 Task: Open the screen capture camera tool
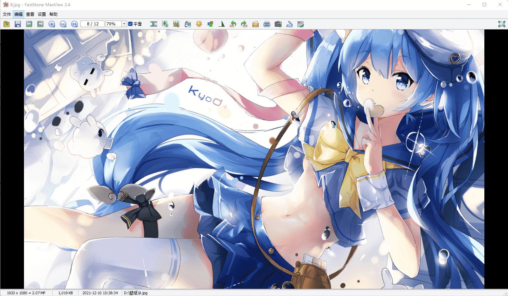[278, 24]
